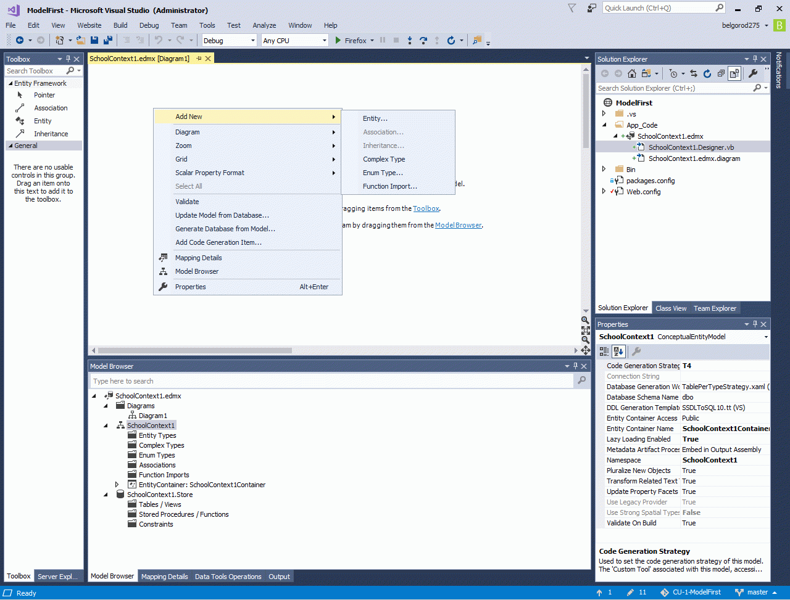790x600 pixels.
Task: Click the Toolbox hyperlink in the diagram
Action: tap(426, 208)
